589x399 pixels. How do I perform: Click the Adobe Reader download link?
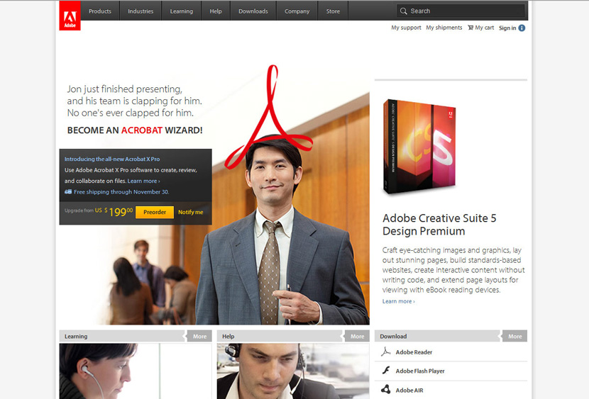pyautogui.click(x=414, y=352)
